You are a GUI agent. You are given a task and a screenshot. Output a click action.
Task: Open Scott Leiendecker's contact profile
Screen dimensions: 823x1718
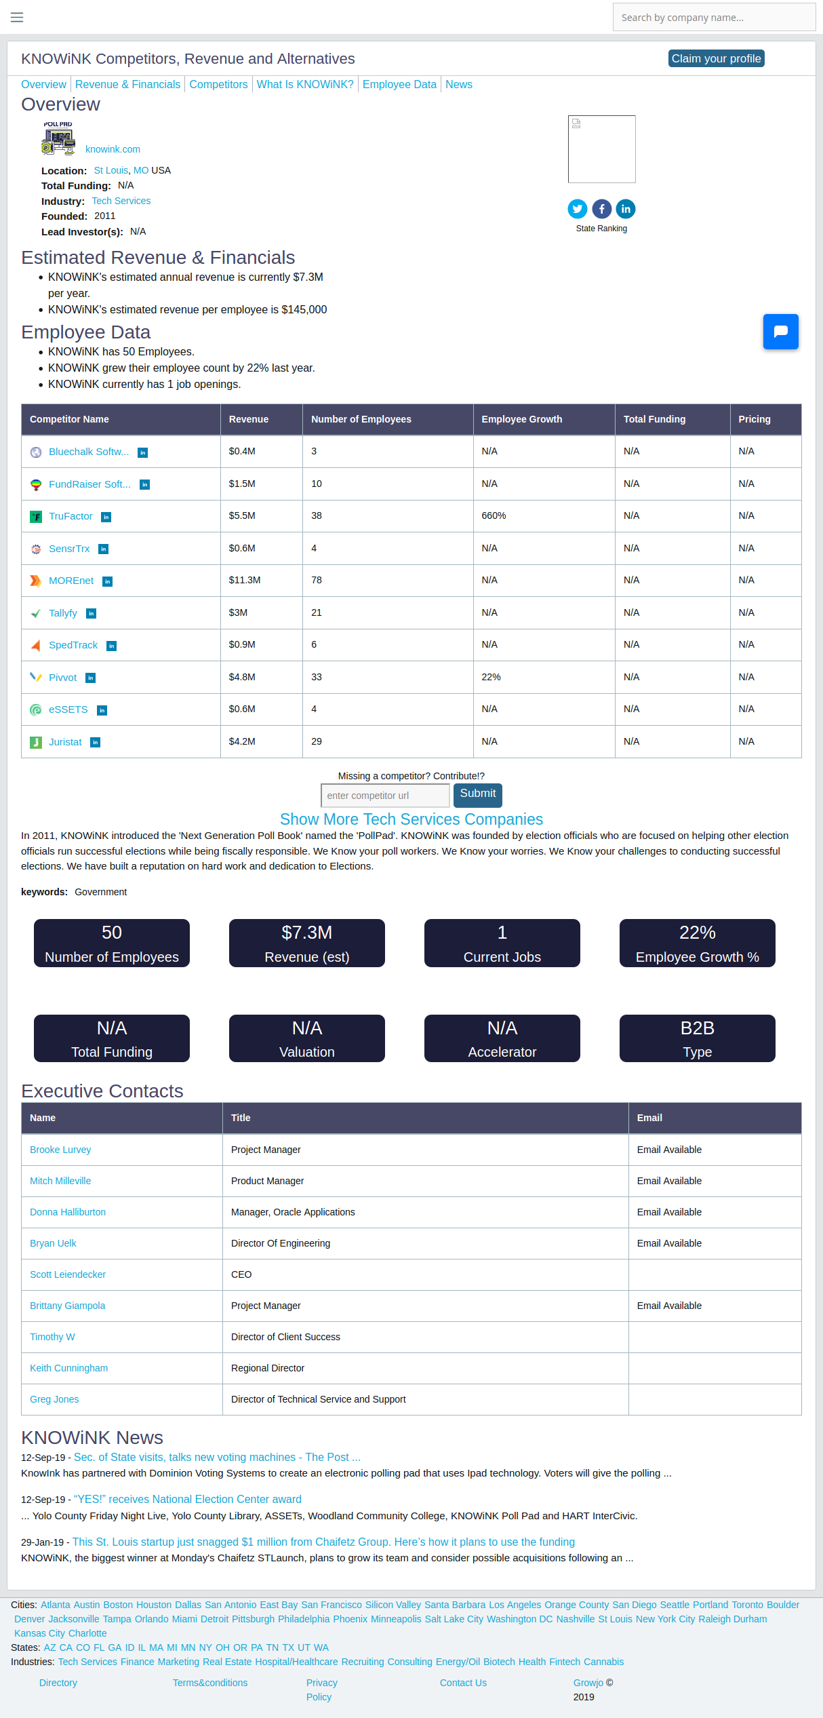68,1274
